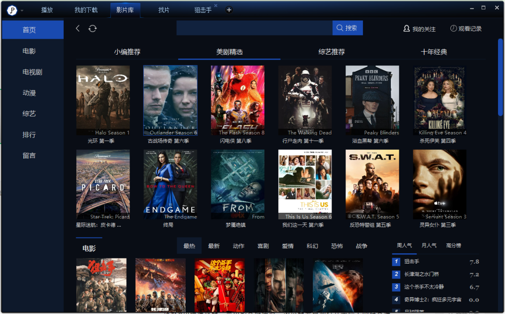Add a new tab with plus icon
Screen dimensions: 505x314
point(229,10)
